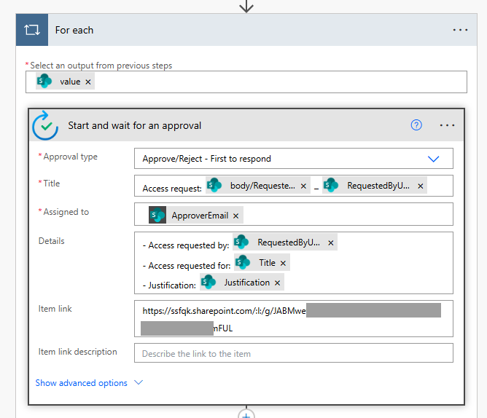Viewport: 487px width, 418px height.
Task: Open help for Start and wait approval
Action: [x=416, y=125]
